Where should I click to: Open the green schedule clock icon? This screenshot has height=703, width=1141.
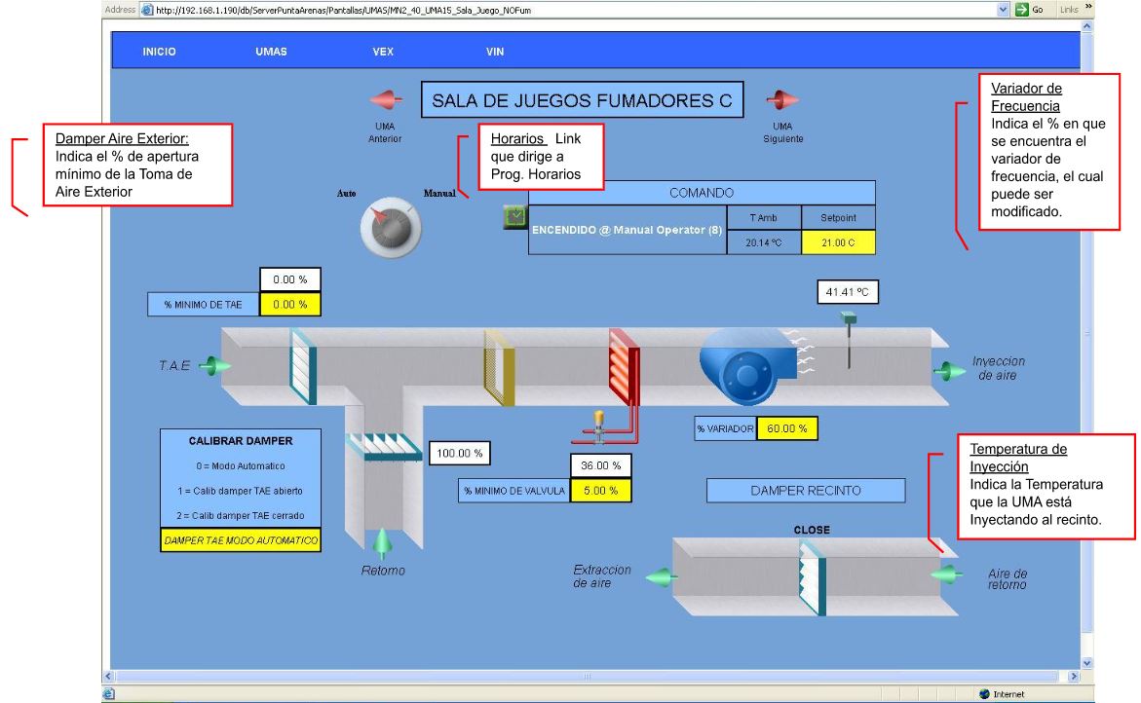tap(514, 218)
